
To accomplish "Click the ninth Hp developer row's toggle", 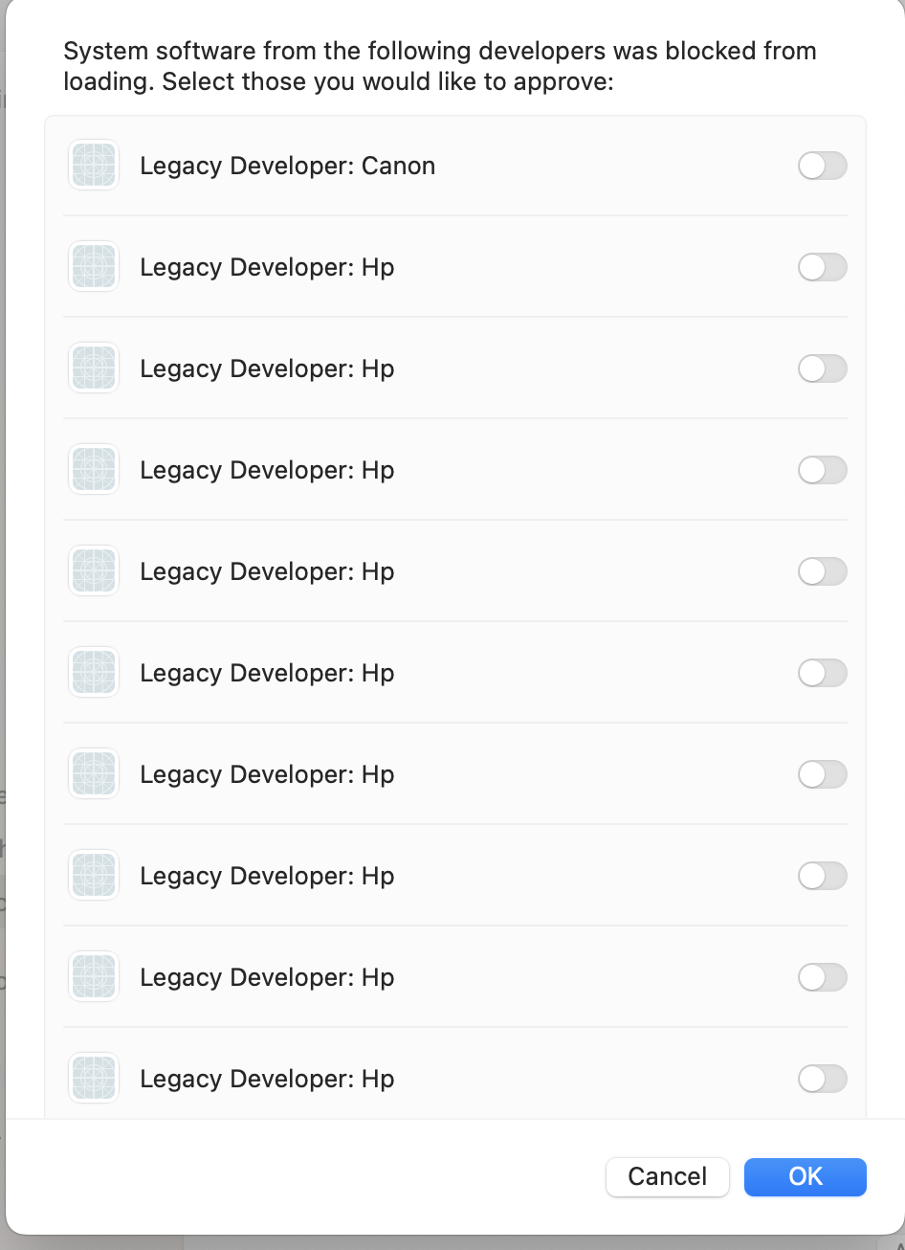I will (823, 1079).
